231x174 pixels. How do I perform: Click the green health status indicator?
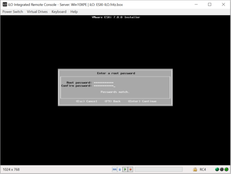click(217, 170)
